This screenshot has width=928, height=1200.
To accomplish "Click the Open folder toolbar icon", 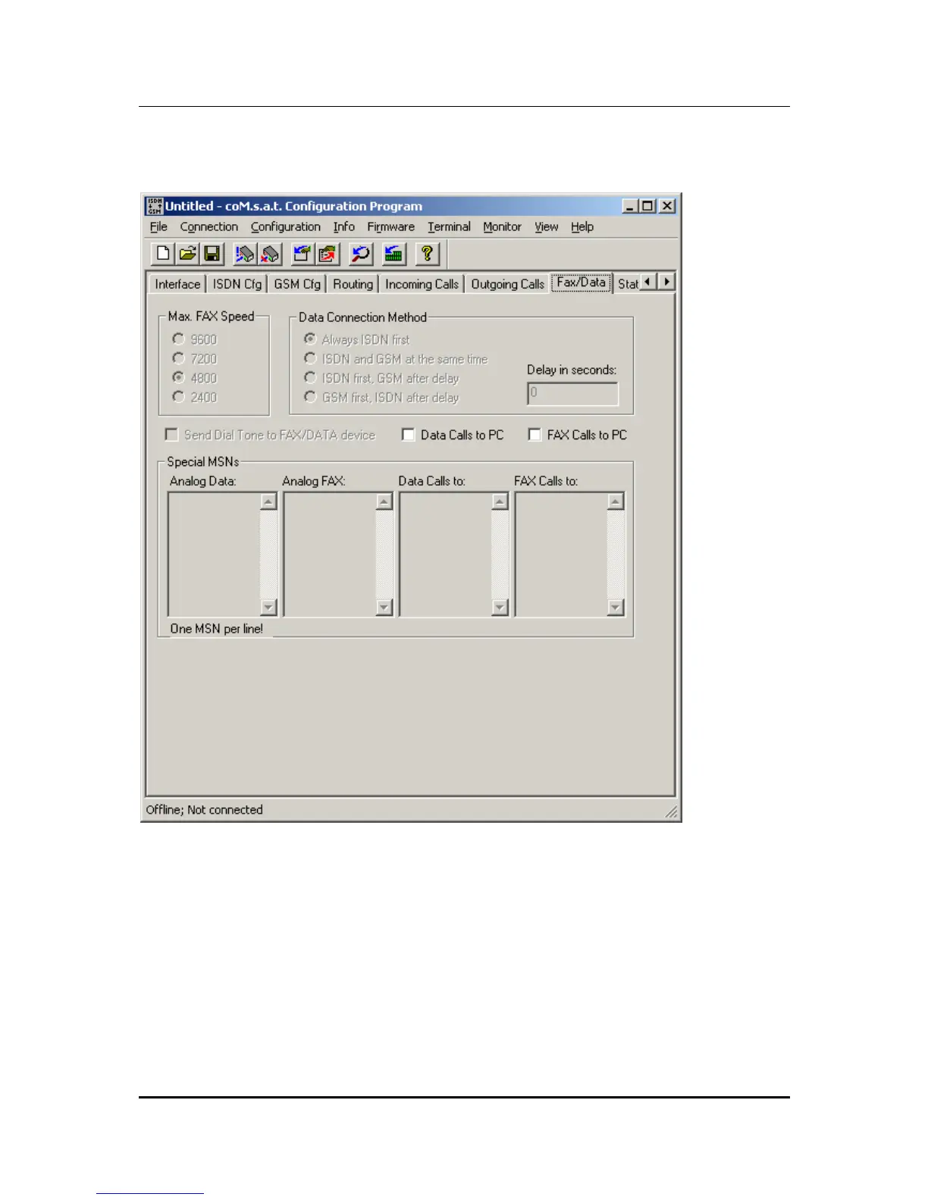I will click(187, 254).
